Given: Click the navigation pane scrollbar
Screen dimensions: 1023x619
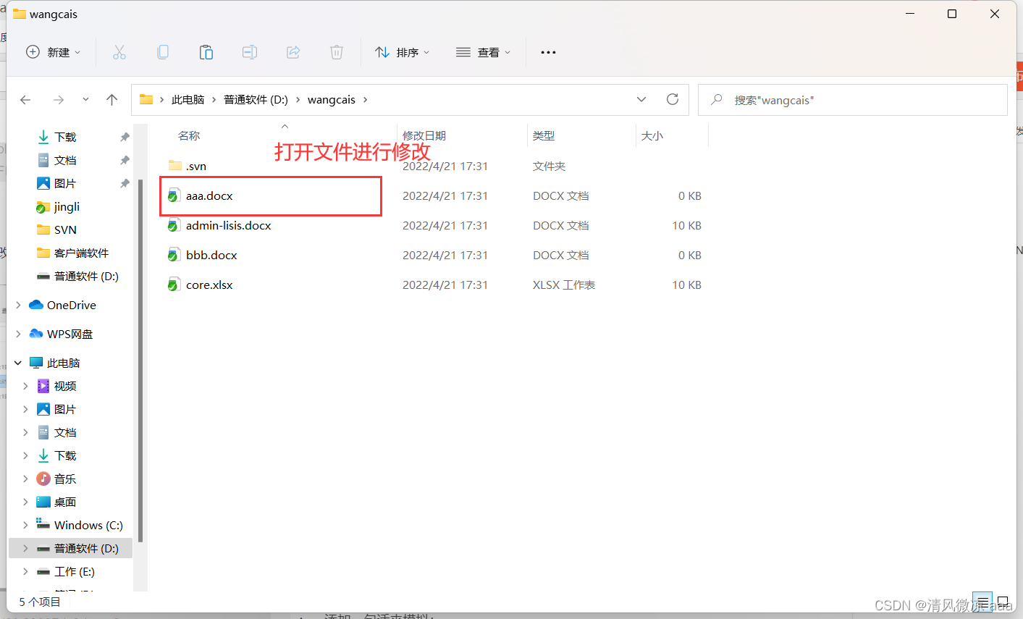Looking at the screenshot, I should pyautogui.click(x=140, y=360).
